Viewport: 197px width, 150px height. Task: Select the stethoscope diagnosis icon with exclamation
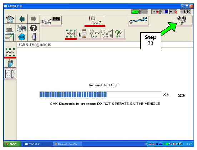point(95,20)
